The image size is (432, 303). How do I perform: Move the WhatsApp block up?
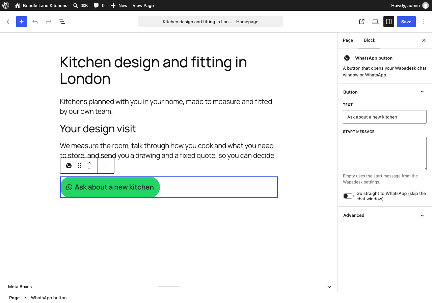coord(89,163)
